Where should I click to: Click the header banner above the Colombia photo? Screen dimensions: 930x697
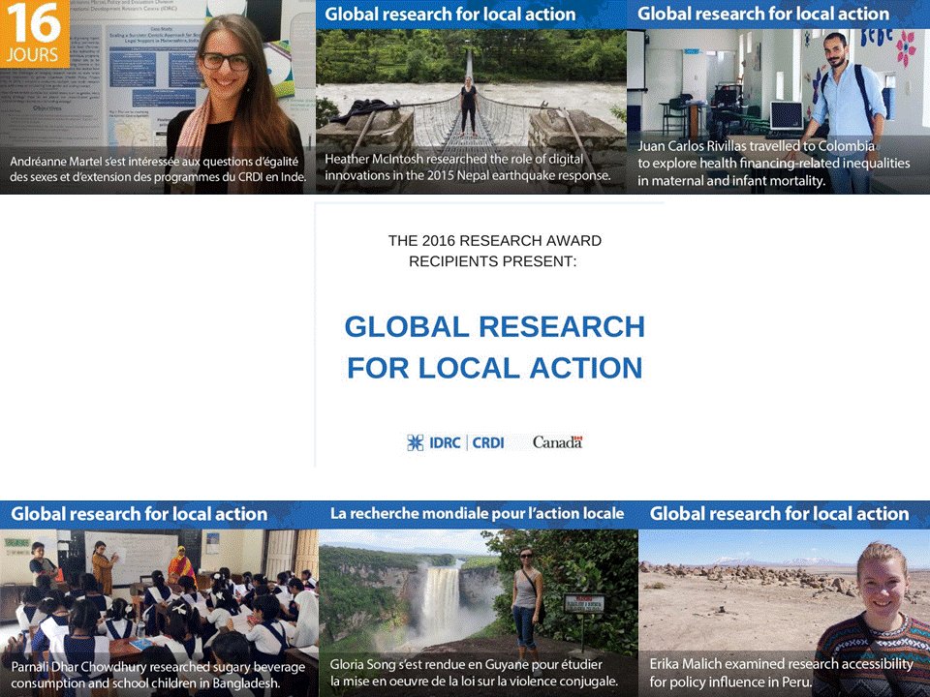(x=778, y=15)
